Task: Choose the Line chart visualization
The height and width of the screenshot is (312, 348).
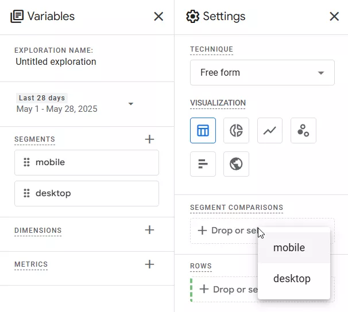Action: 270,131
